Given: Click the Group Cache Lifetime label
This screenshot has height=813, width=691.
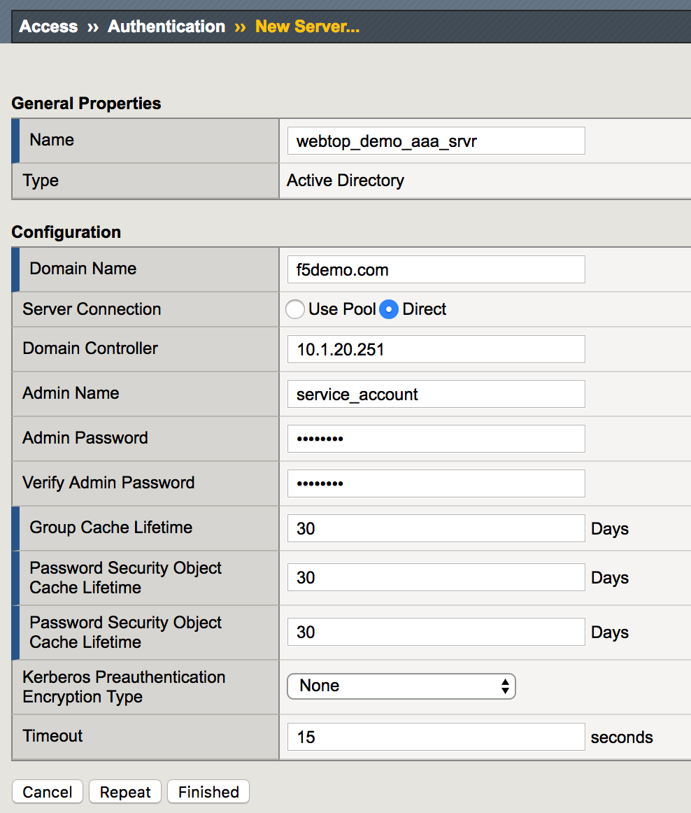Looking at the screenshot, I should [111, 528].
